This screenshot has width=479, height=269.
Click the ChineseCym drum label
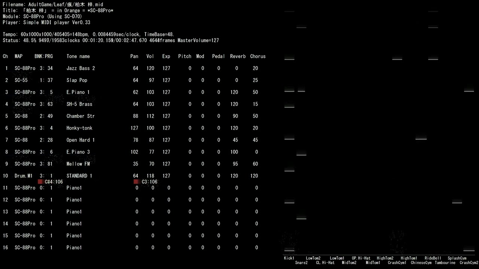[x=421, y=263]
